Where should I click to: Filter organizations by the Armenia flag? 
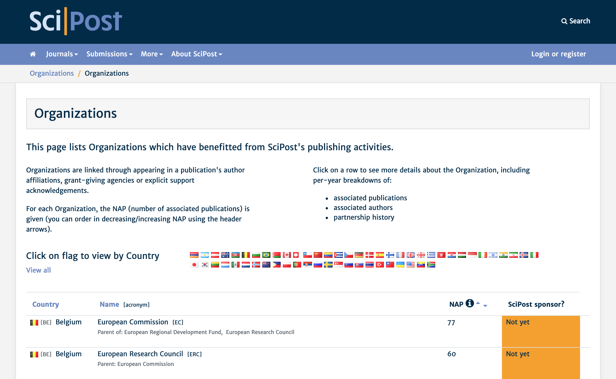pos(194,255)
